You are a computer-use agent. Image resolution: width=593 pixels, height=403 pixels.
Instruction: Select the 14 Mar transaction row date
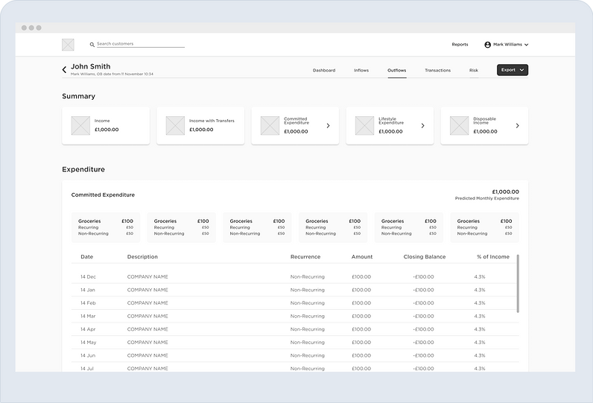click(x=88, y=316)
